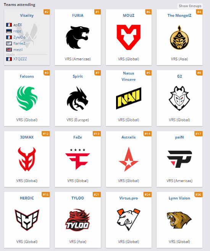This screenshot has width=210, height=251.
Task: Click the MOUZ red heart logo
Action: click(128, 37)
